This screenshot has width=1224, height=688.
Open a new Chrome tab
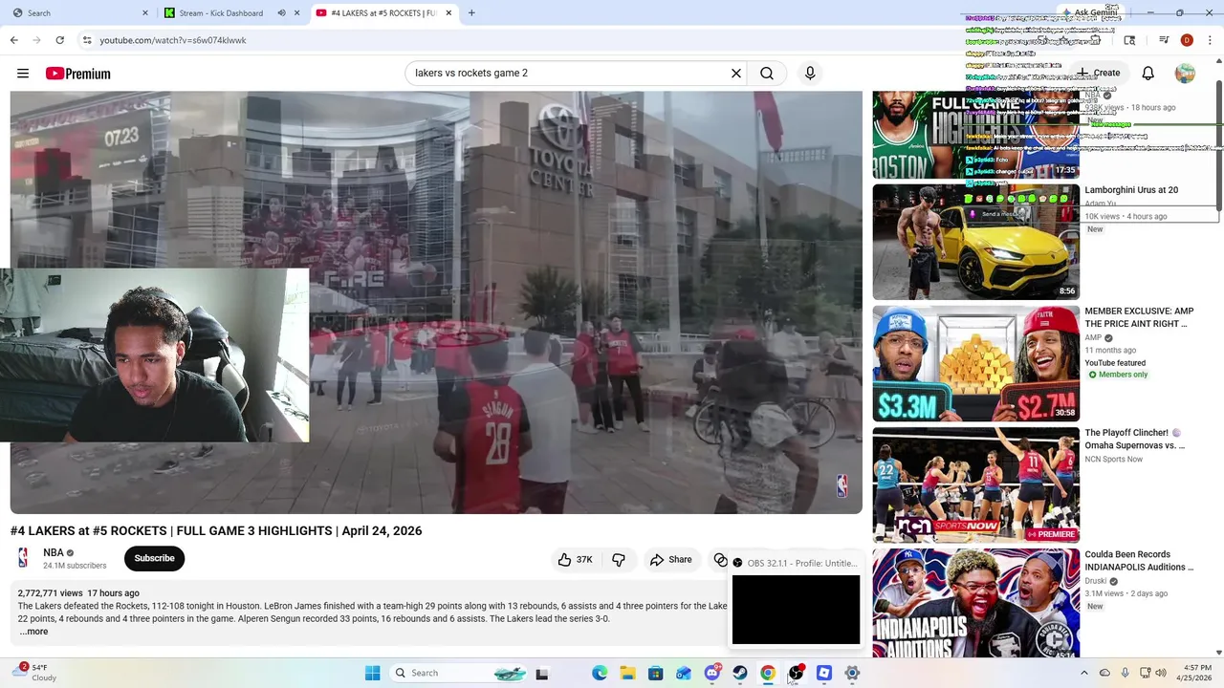point(471,13)
